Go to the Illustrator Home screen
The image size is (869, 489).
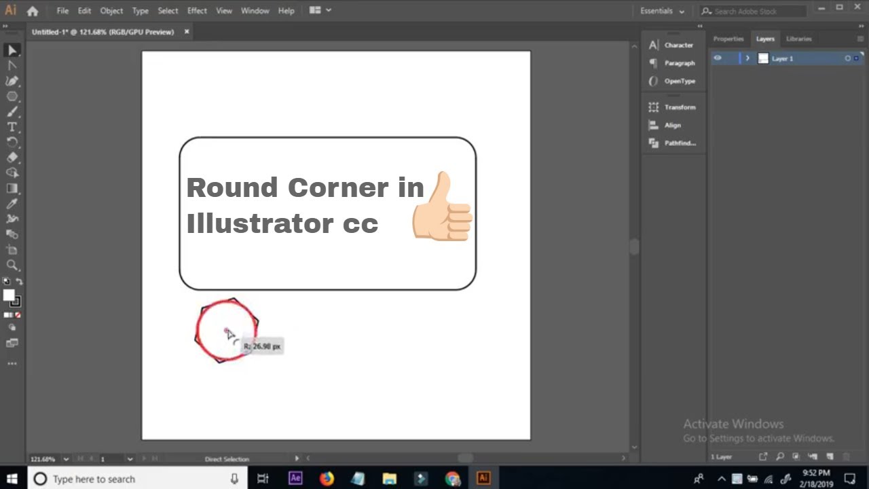tap(32, 11)
